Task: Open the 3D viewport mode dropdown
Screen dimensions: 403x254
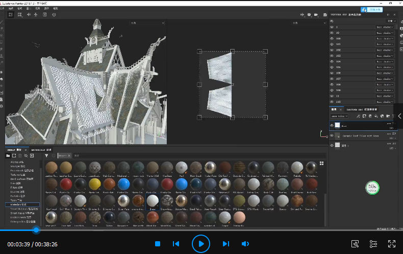Action: pyautogui.click(x=147, y=23)
